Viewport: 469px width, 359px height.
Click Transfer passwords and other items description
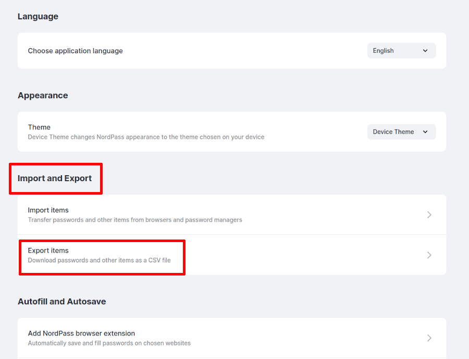pos(135,220)
